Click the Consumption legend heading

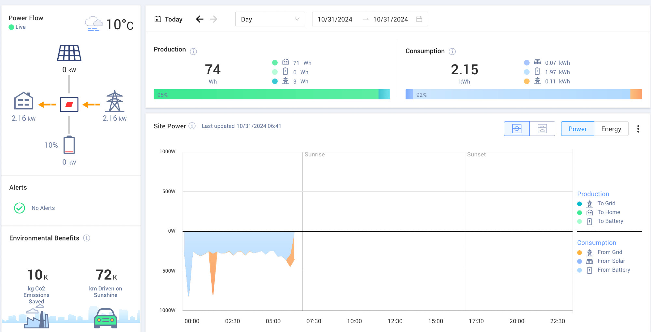pyautogui.click(x=597, y=243)
